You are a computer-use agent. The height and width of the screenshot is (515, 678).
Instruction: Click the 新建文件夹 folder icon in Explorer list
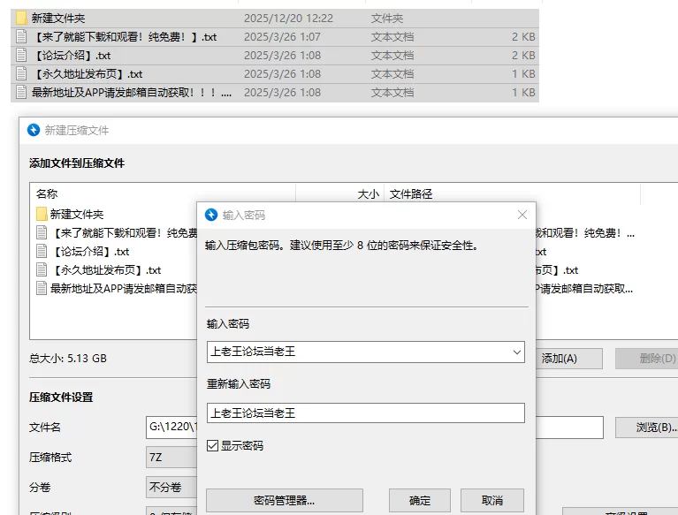(22, 18)
